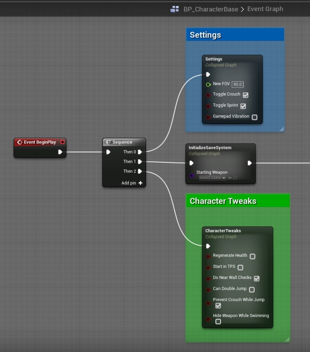Enable the Regenerate Health checkbox
Viewport: 310px width, 352px height.
click(252, 256)
